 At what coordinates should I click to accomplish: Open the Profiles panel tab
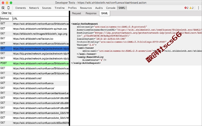pos(72,8)
